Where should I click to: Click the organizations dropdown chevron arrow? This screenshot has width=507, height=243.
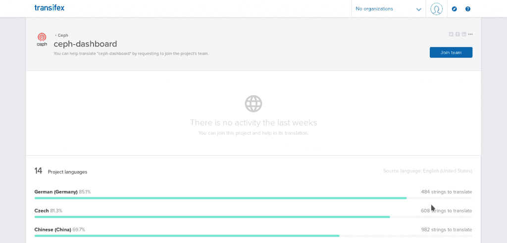click(x=418, y=9)
